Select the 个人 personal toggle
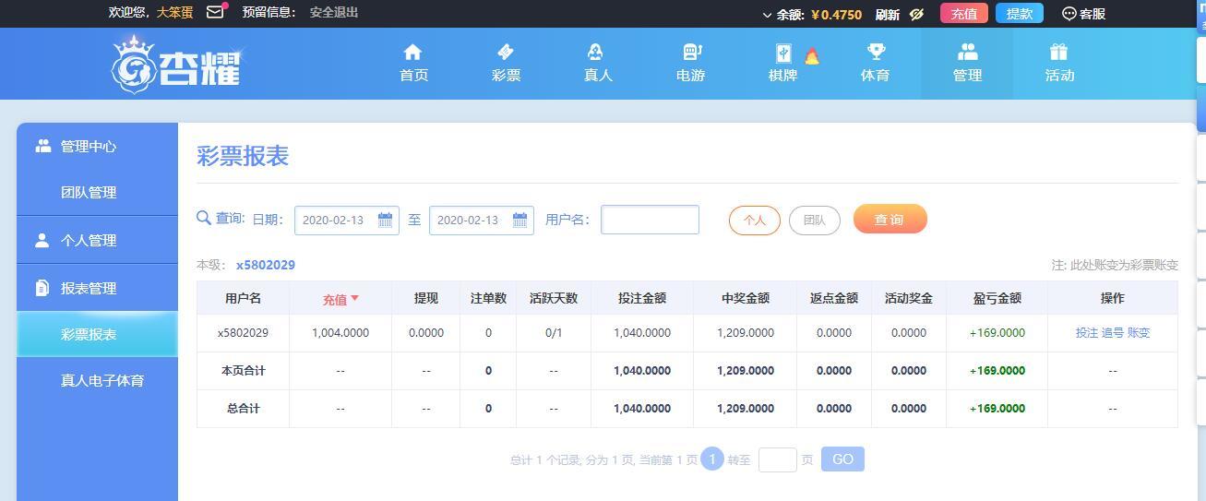Viewport: 1206px width, 501px height. [x=755, y=221]
